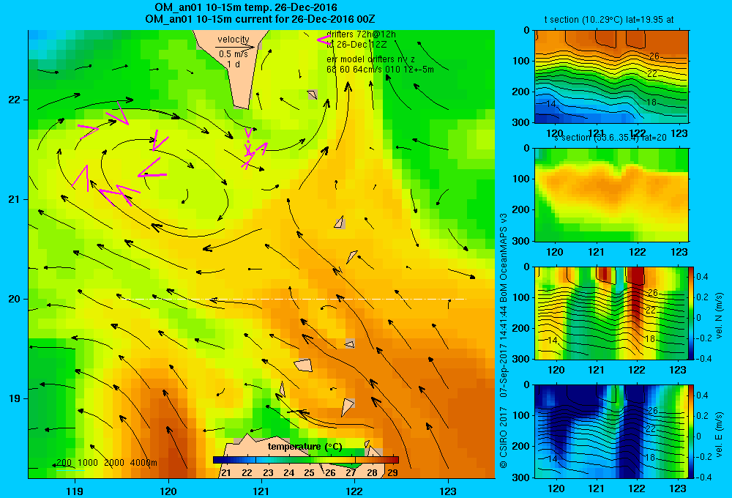
Task: Click the vel. E colorbar strip
Action: click(691, 431)
